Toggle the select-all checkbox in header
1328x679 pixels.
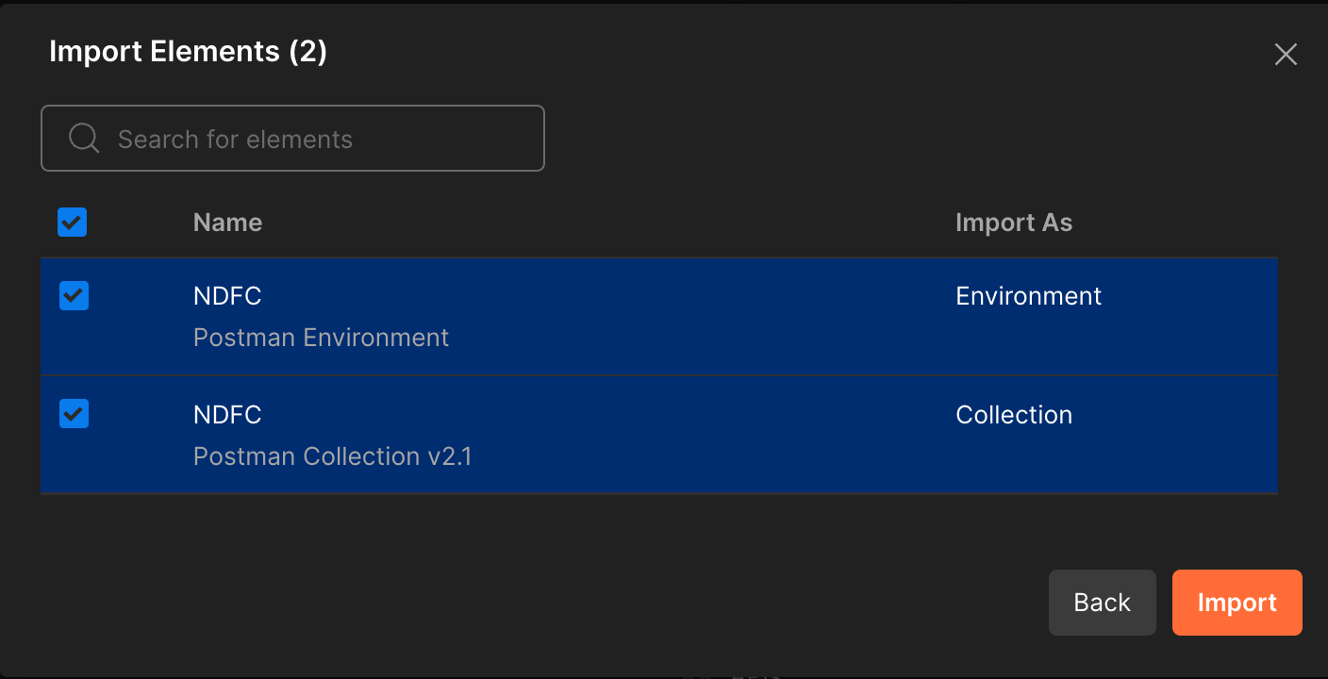point(73,223)
